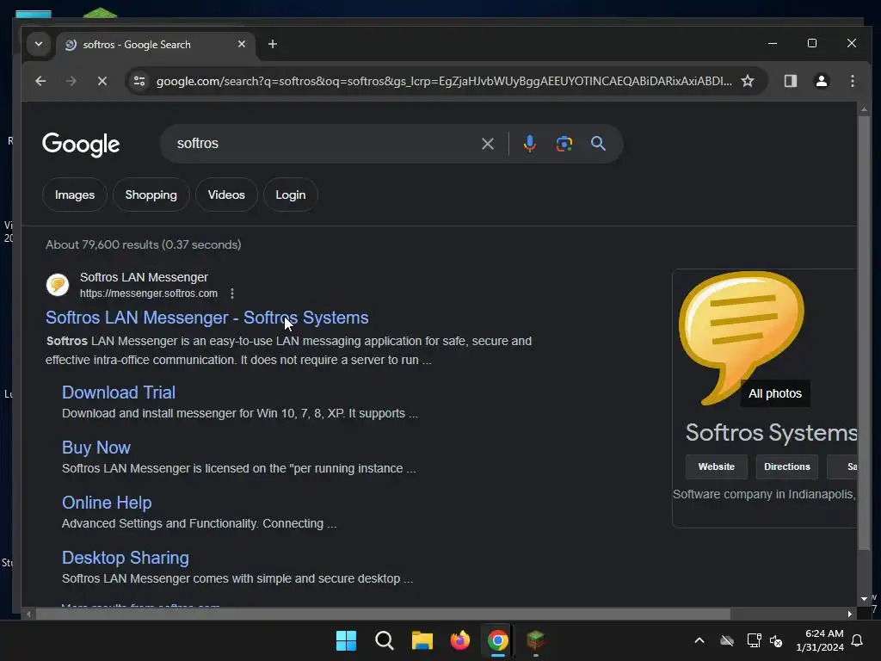Open the clock showing 6:24 AM

coord(820,640)
